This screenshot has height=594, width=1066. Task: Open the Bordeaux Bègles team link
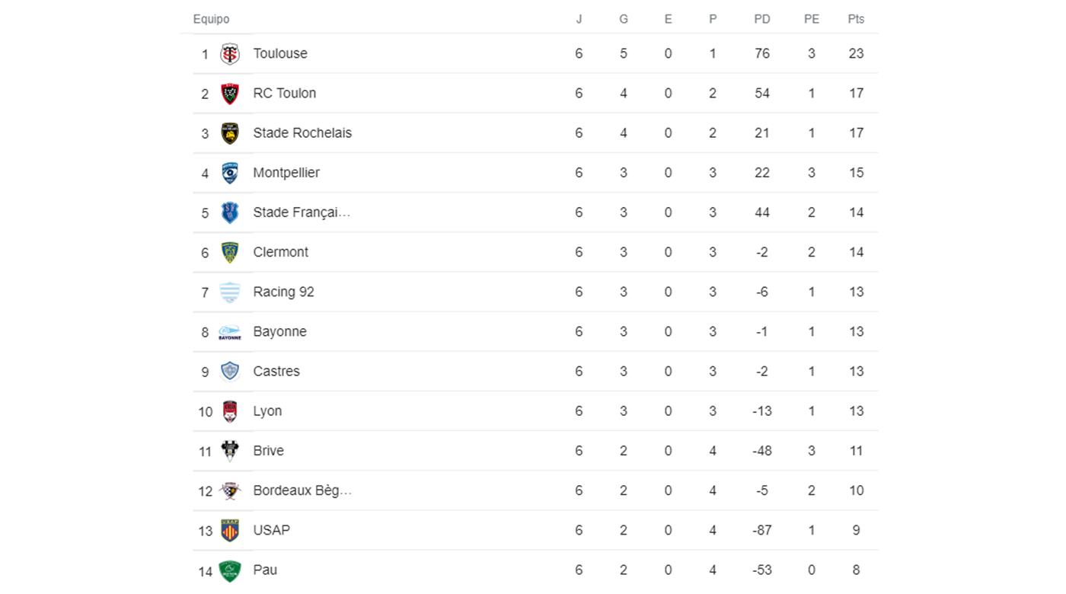click(x=302, y=490)
